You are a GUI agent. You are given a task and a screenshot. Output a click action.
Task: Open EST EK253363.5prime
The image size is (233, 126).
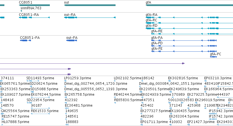click(15, 89)
